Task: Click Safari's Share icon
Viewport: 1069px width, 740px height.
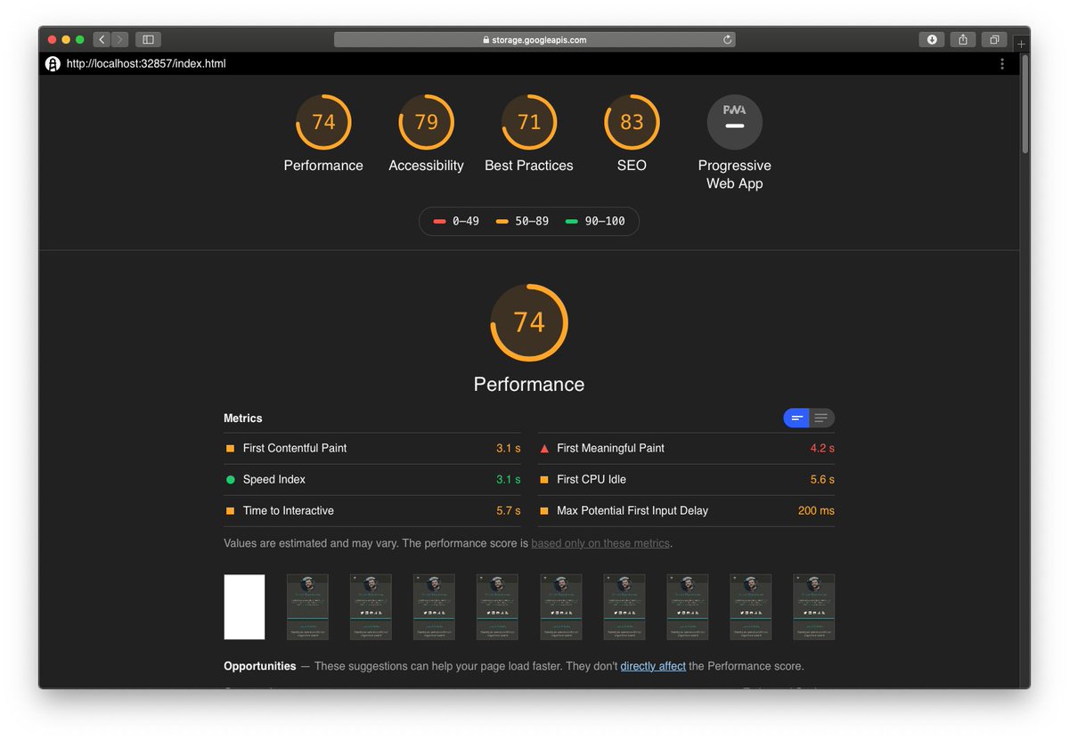Action: click(962, 39)
